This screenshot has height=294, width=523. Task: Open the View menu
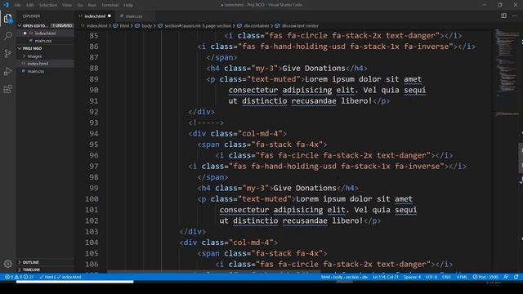click(x=67, y=5)
